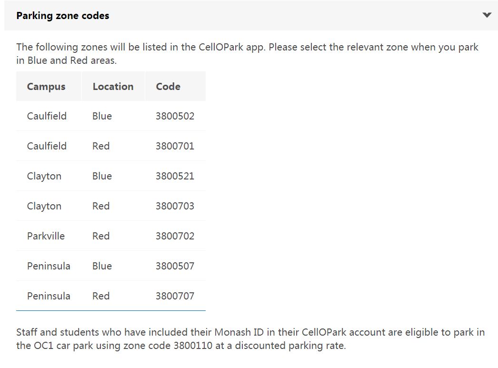
Task: Click Caulfield Red code 3800701
Action: (175, 146)
